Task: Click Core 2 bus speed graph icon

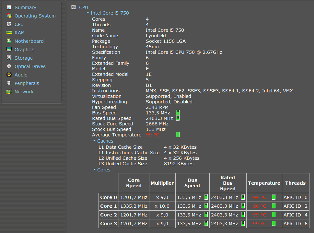Action: [206, 215]
